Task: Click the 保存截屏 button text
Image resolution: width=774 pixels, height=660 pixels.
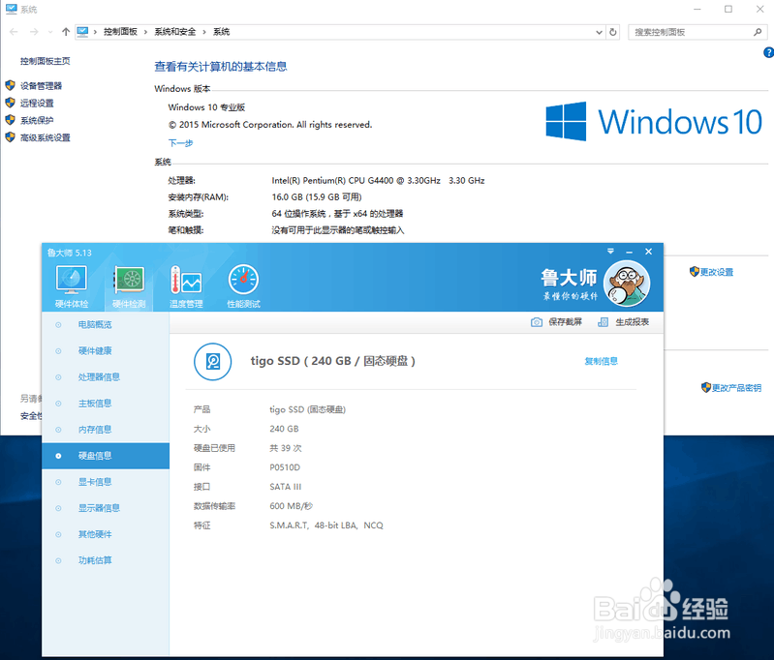Action: (565, 322)
